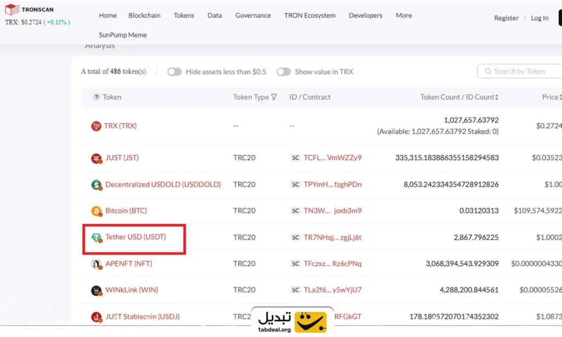The width and height of the screenshot is (562, 337).
Task: Open the Developers menu
Action: (366, 15)
